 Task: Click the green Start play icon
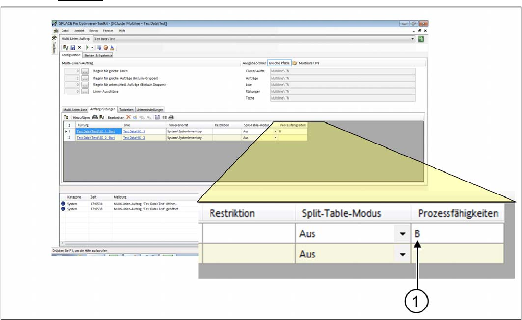coord(87,47)
